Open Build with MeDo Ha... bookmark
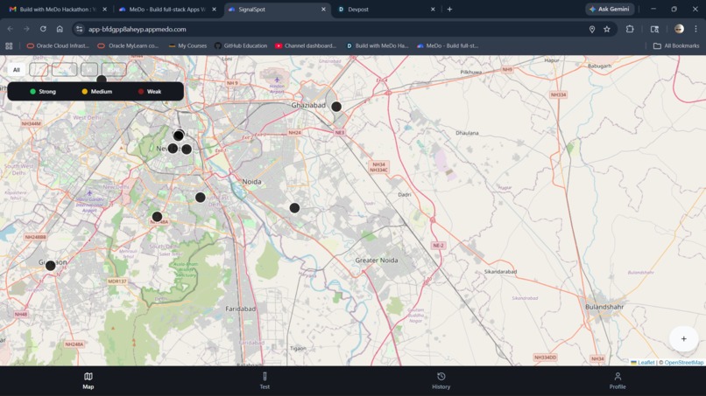Screen dimensions: 706x396 pos(378,45)
